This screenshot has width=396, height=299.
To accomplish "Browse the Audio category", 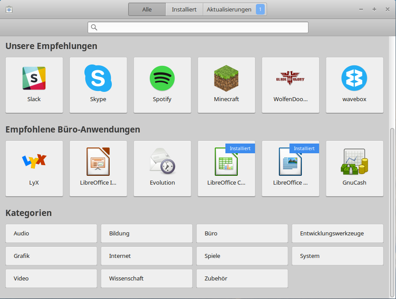I will point(51,233).
